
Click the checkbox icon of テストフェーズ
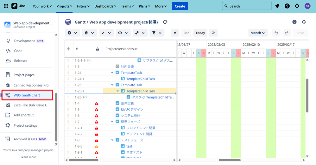coord(117,140)
